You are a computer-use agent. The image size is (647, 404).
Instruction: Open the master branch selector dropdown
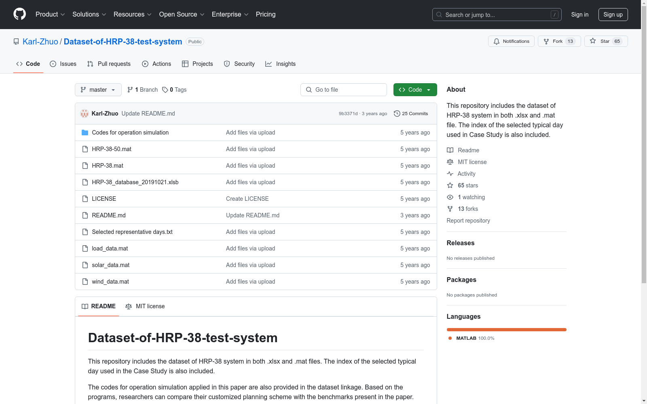(98, 90)
